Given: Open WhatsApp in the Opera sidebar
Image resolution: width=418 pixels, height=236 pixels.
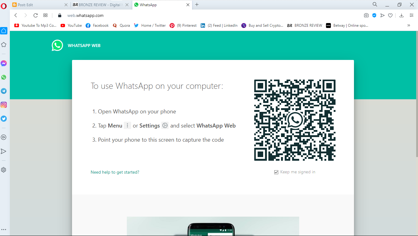Looking at the screenshot, I should [x=4, y=77].
